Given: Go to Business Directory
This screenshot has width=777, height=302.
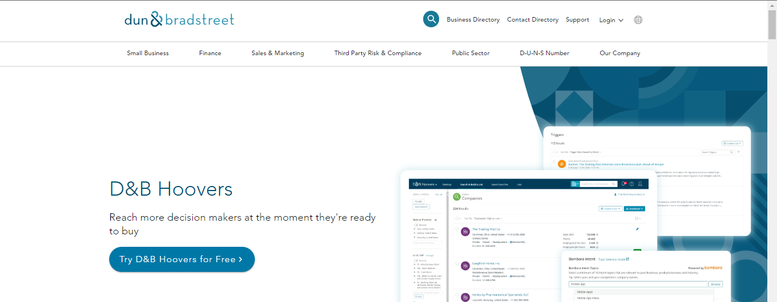Looking at the screenshot, I should tap(473, 20).
